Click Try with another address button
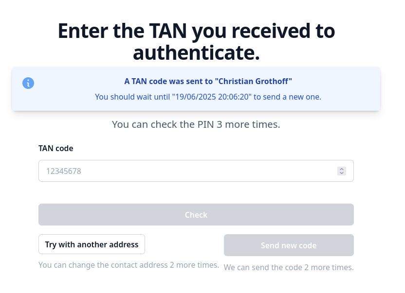This screenshot has height=293, width=405. [92, 244]
